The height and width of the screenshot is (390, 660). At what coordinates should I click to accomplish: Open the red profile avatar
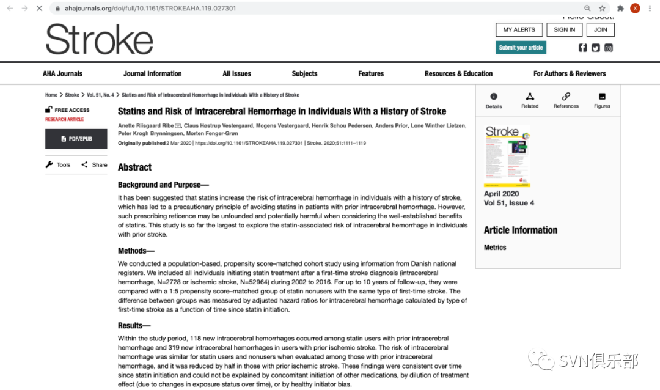click(x=635, y=8)
